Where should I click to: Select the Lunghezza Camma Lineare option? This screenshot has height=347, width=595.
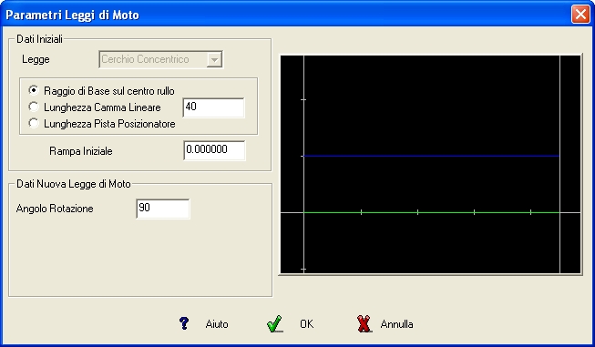(34, 107)
